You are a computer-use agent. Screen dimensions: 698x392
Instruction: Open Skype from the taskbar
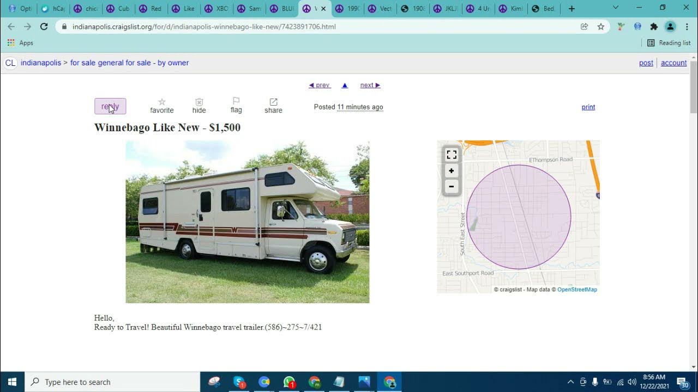point(239,382)
